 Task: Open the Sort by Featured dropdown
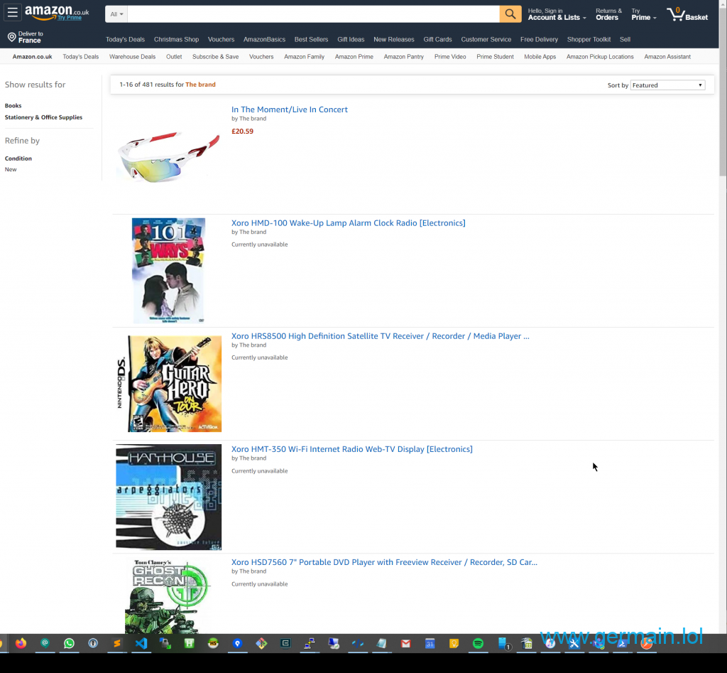667,85
